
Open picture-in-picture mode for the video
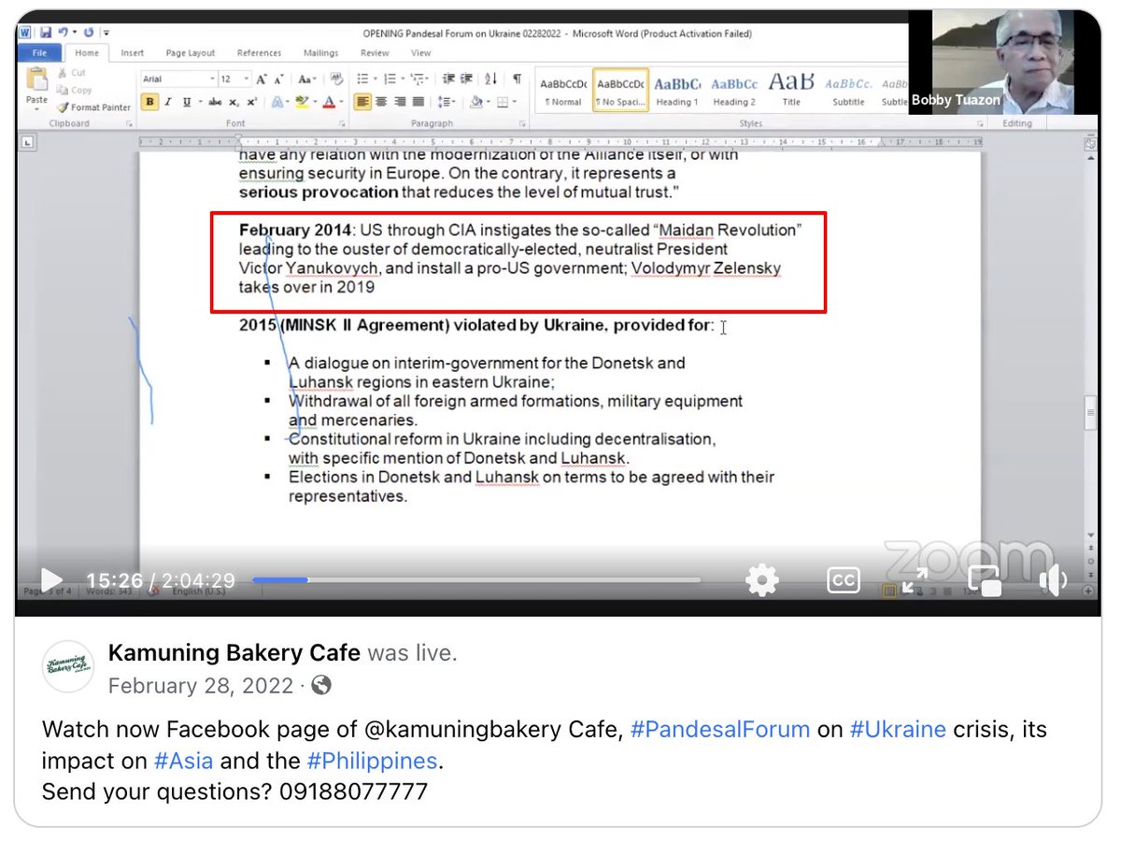pos(985,580)
